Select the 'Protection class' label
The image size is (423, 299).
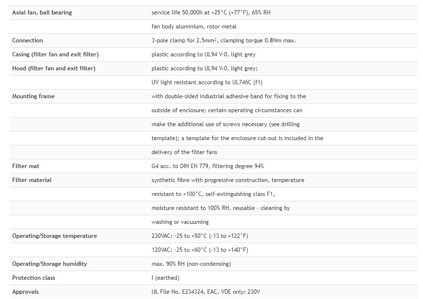tap(33, 278)
